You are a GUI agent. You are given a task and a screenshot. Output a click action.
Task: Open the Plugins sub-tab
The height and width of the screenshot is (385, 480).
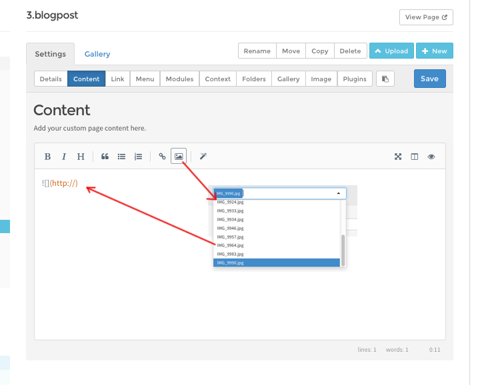355,79
